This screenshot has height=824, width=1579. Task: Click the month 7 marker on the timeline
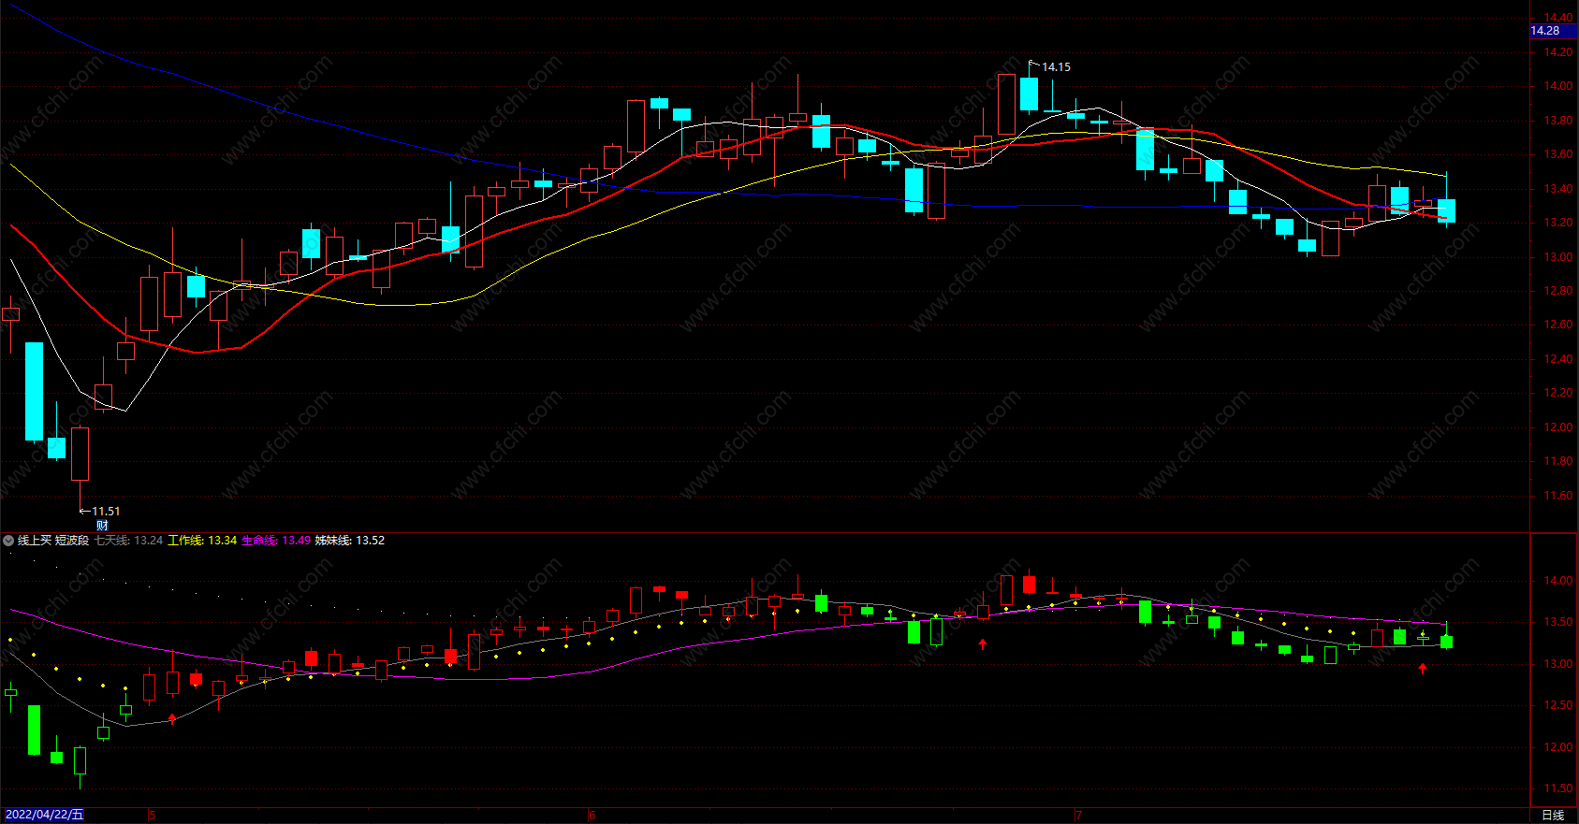tap(1078, 816)
